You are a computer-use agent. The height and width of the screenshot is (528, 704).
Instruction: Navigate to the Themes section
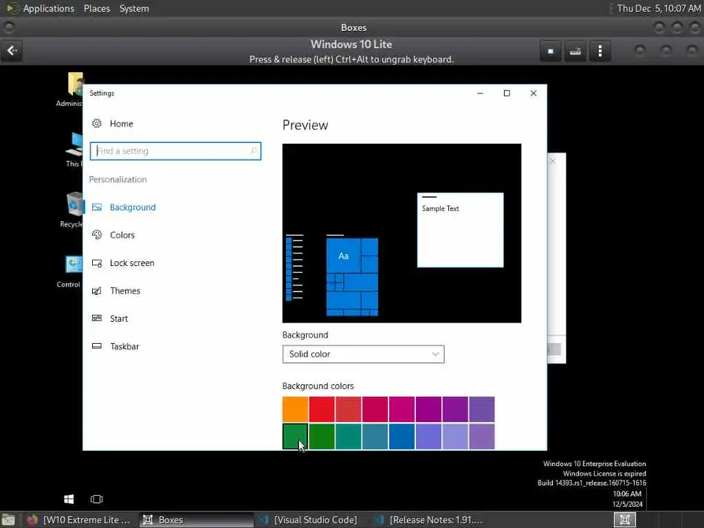coord(125,291)
